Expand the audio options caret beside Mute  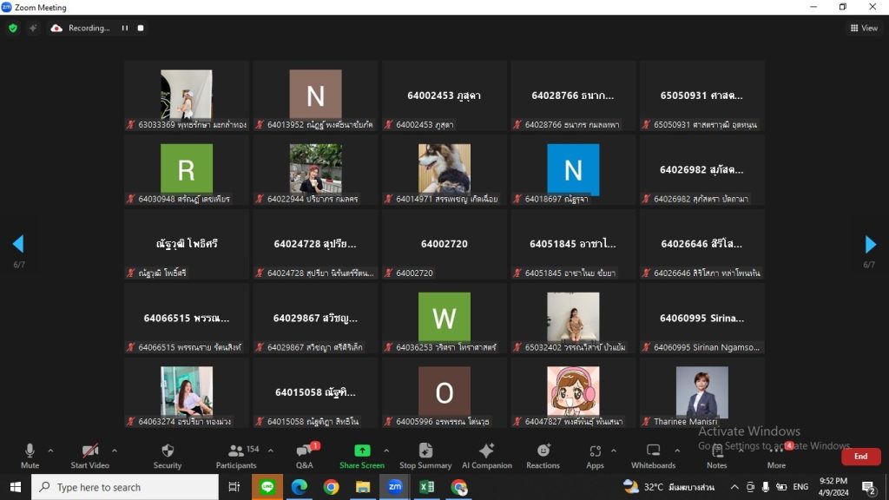tap(50, 451)
